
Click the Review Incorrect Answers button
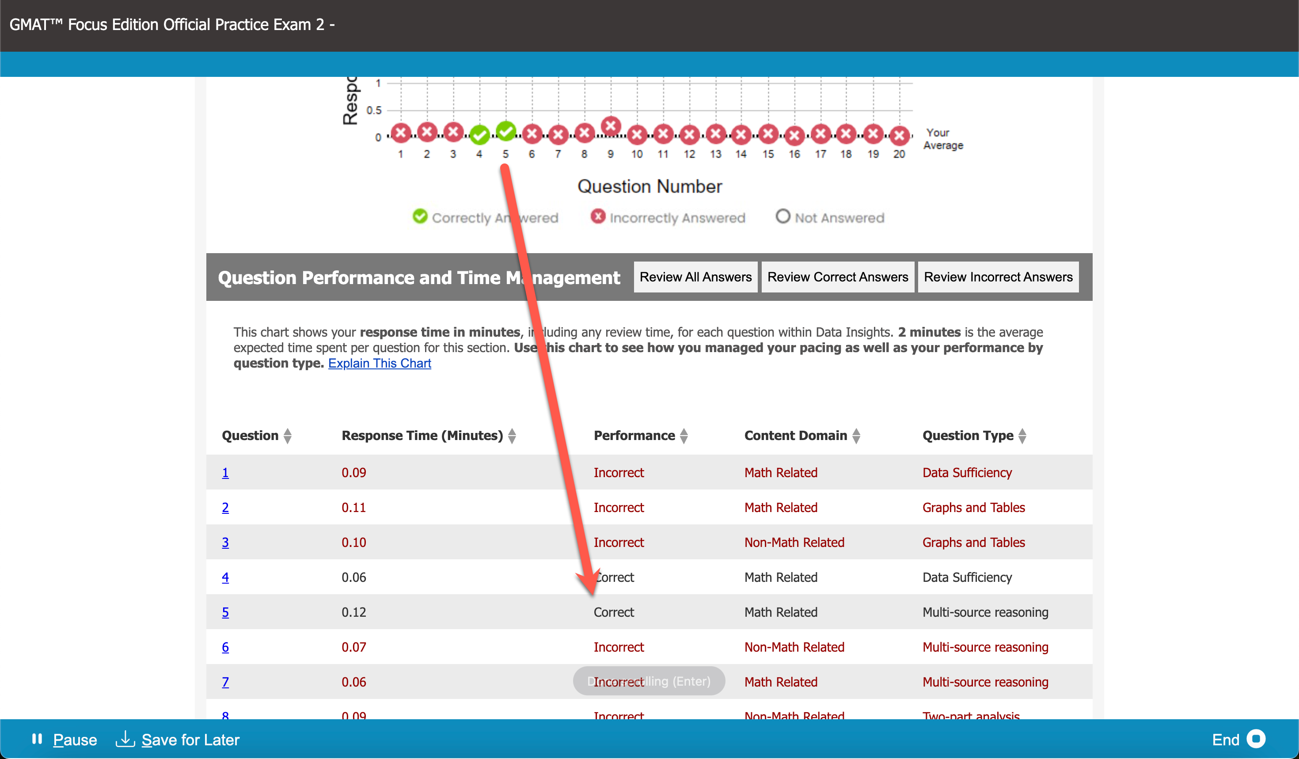998,277
